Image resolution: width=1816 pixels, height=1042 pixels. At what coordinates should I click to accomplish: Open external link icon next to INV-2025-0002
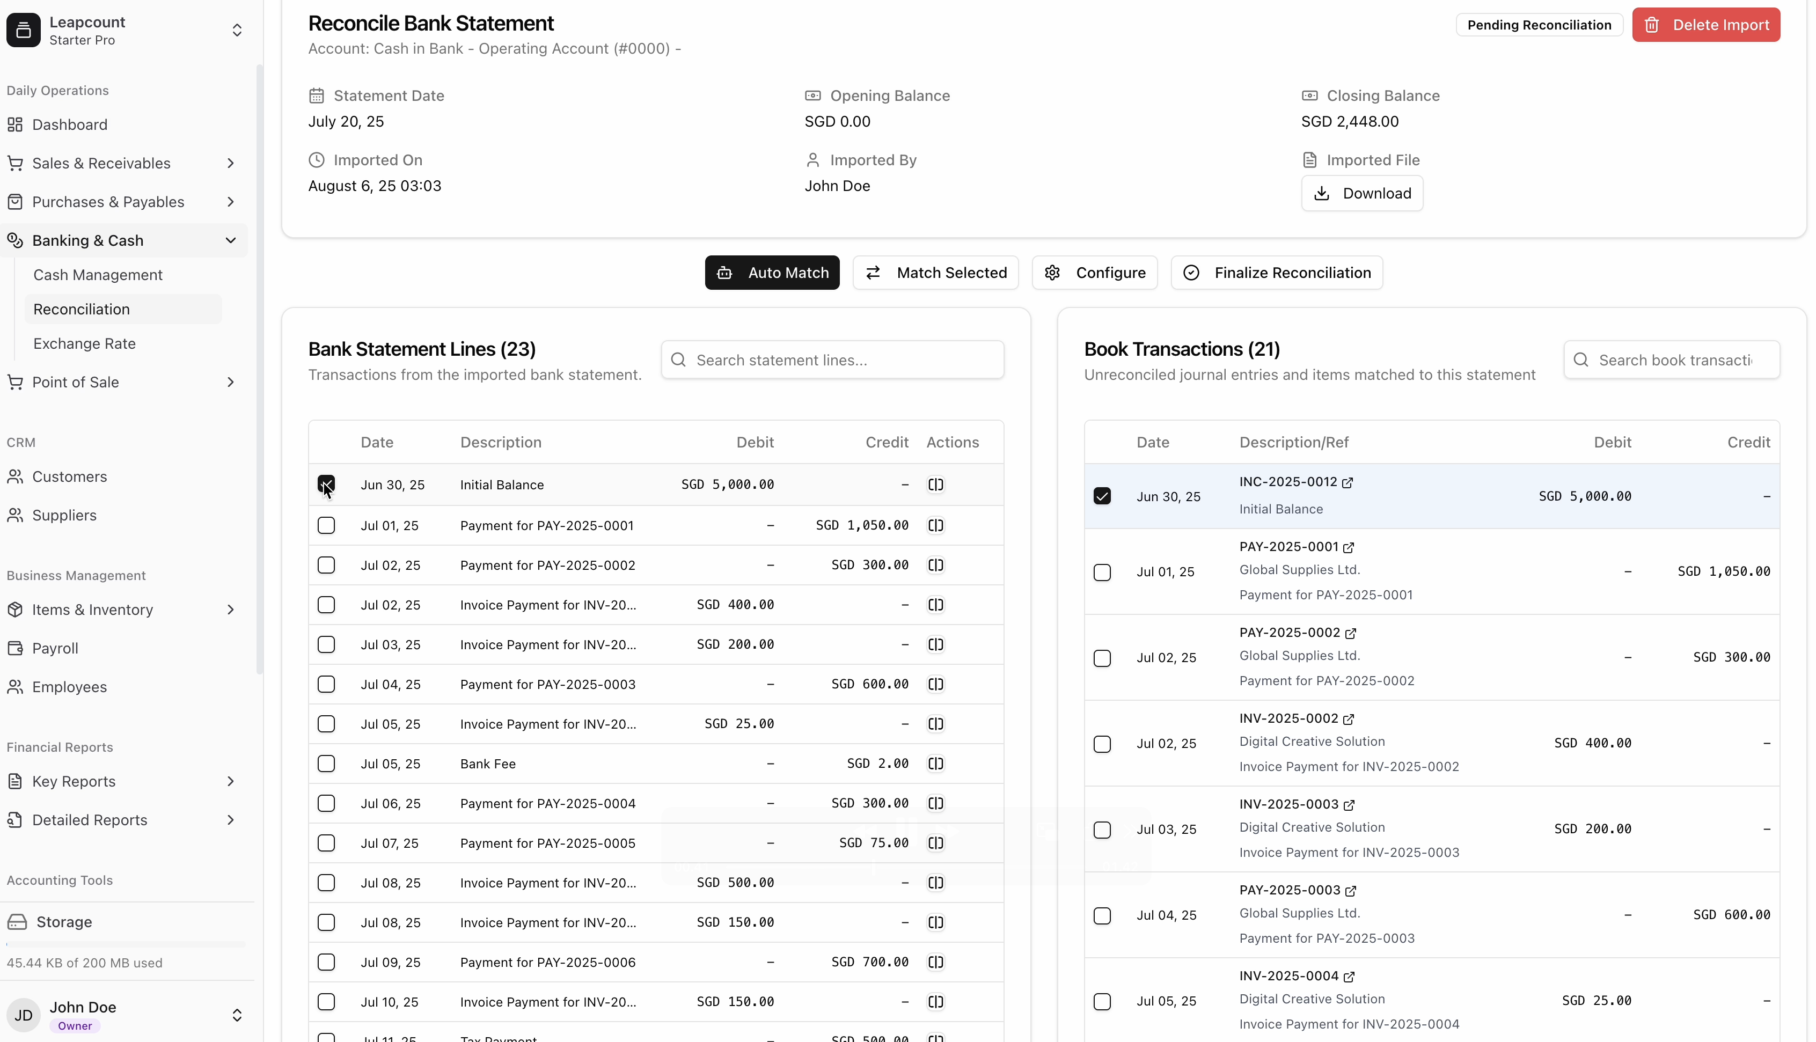click(x=1349, y=719)
